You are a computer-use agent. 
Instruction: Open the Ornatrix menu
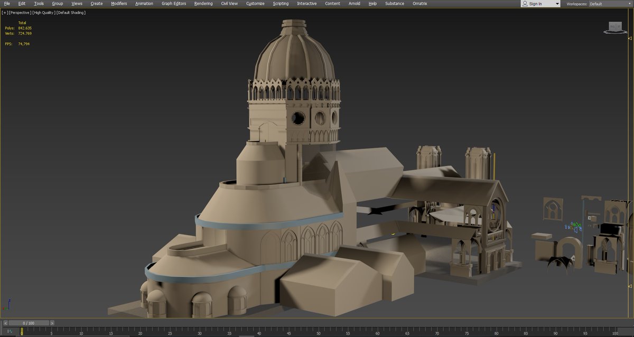point(419,4)
